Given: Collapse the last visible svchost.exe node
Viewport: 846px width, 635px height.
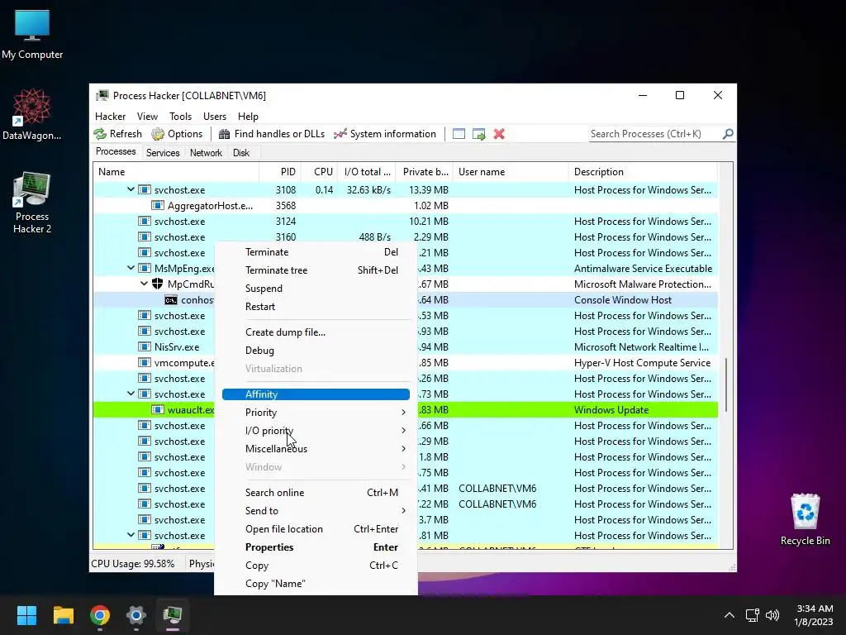Looking at the screenshot, I should click(x=131, y=535).
